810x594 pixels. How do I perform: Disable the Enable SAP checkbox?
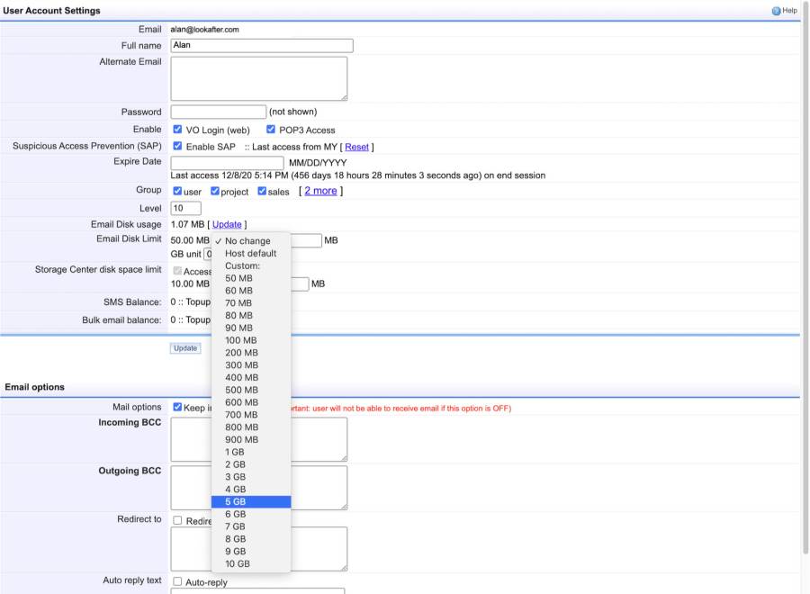click(x=177, y=147)
